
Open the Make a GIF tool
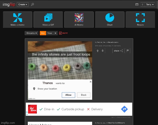[48, 19]
